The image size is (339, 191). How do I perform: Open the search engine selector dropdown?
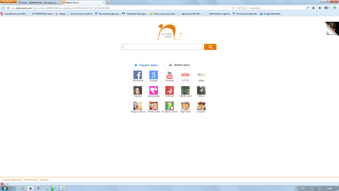[x=246, y=8]
